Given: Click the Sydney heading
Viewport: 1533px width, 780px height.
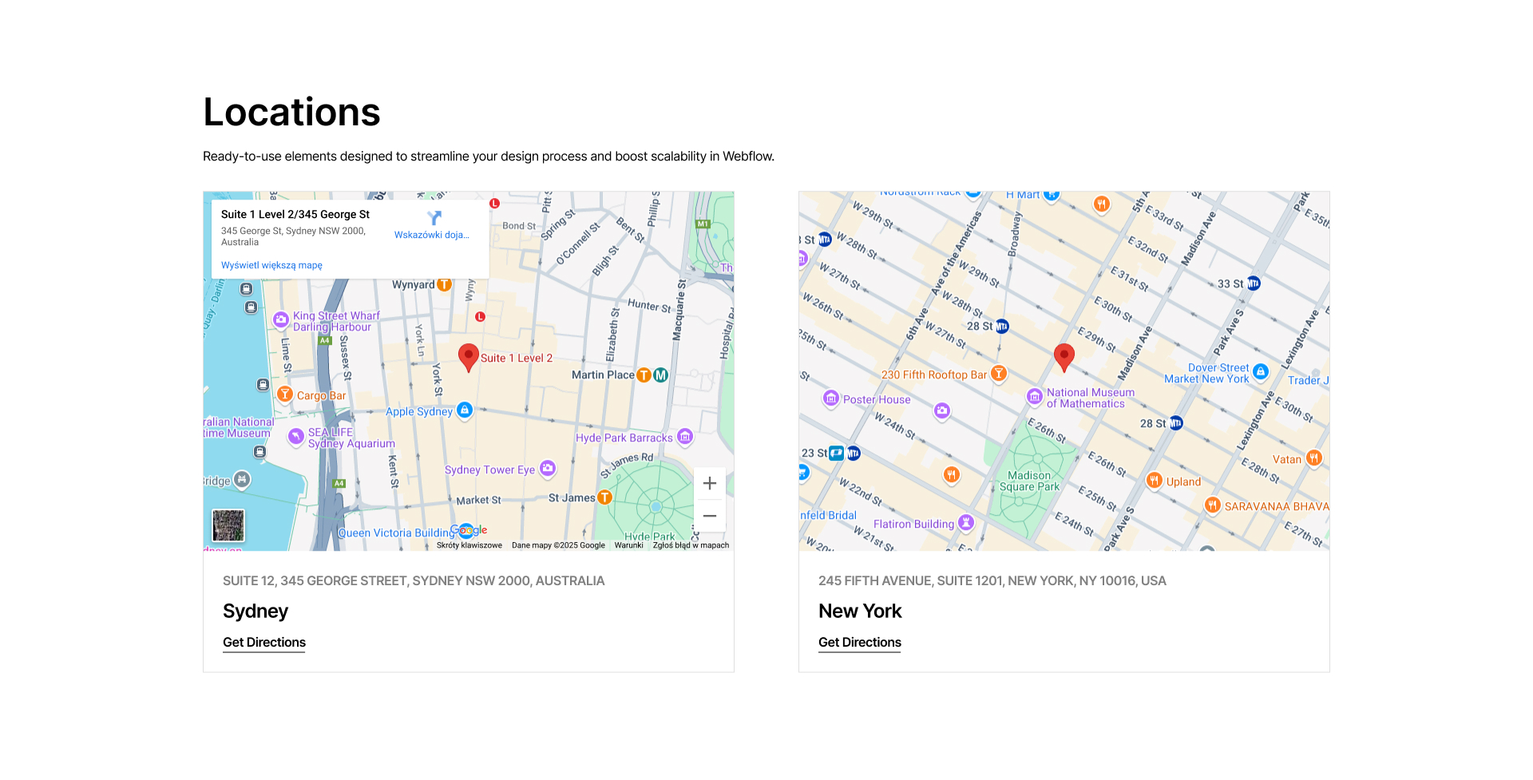Looking at the screenshot, I should tap(255, 612).
